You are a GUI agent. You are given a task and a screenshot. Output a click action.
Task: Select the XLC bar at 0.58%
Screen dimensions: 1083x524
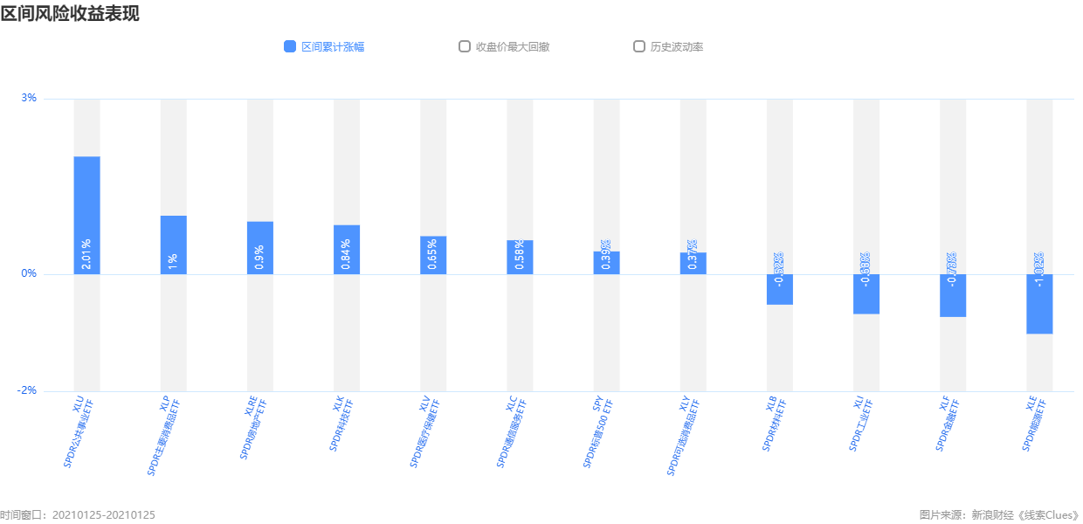point(520,257)
